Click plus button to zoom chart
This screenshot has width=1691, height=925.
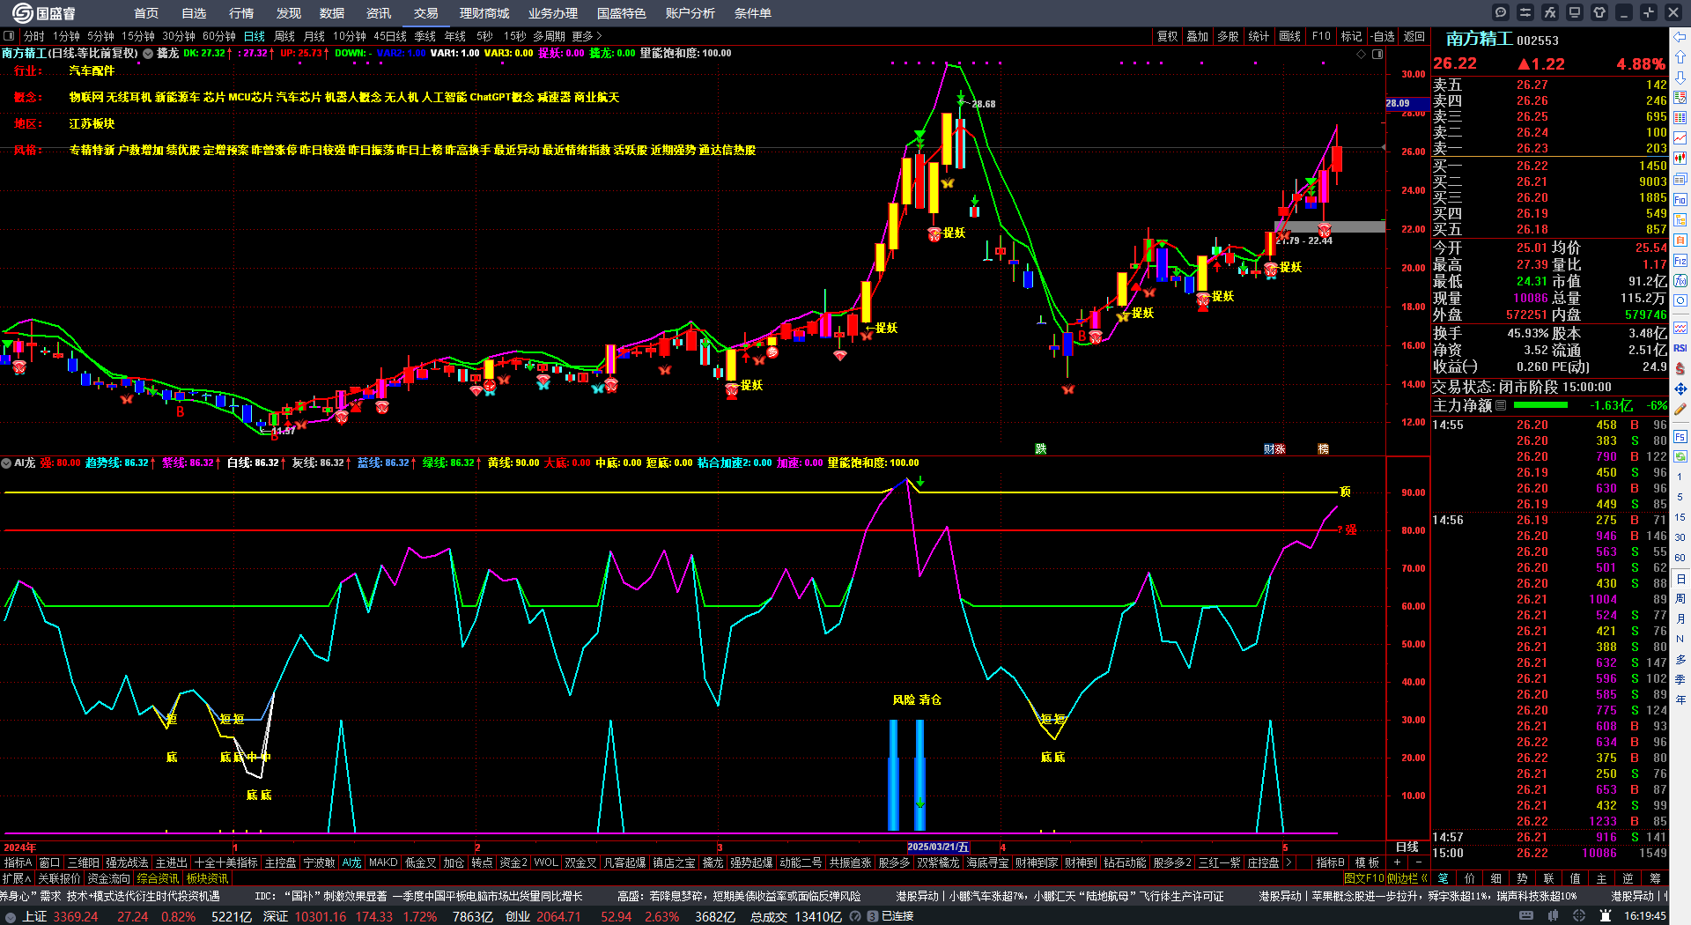tap(1397, 862)
